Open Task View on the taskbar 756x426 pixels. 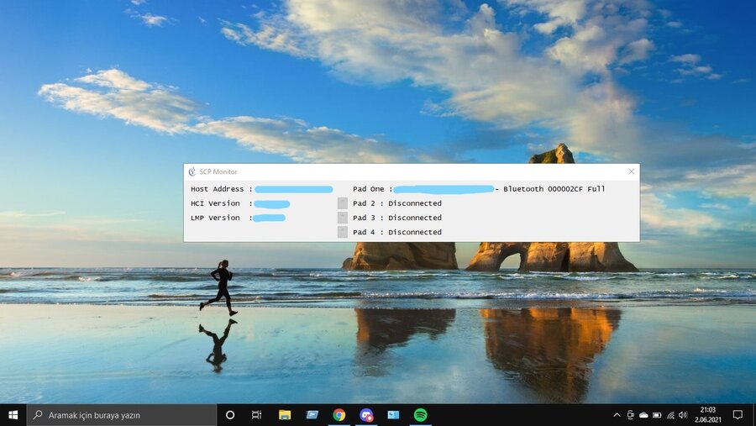256,415
